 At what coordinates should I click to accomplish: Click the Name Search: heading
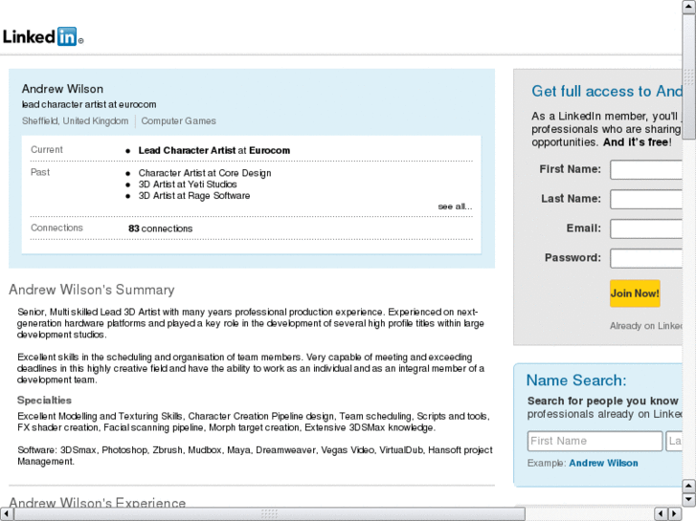click(576, 380)
